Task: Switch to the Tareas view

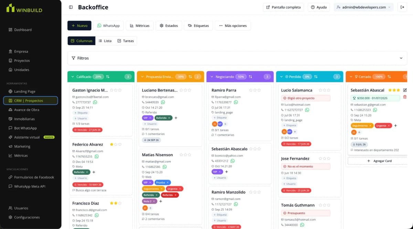Action: [x=126, y=41]
